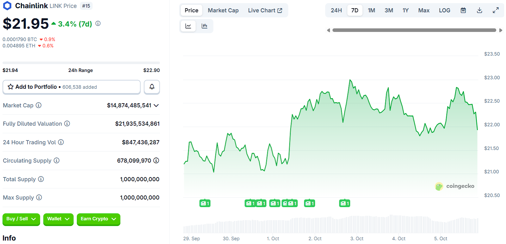506x244 pixels.
Task: Click the chart range scrollbar
Action: coord(414,30)
